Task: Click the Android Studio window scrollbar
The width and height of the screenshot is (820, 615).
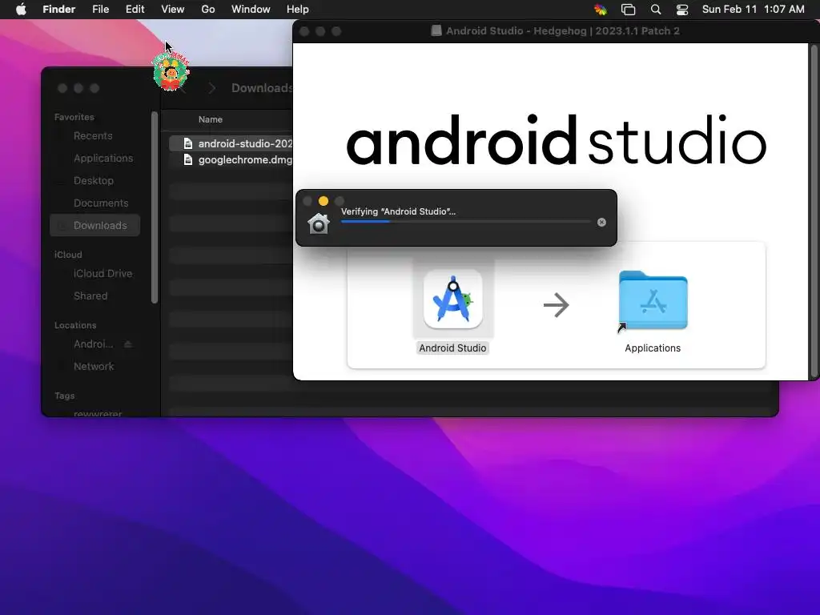Action: (814, 211)
